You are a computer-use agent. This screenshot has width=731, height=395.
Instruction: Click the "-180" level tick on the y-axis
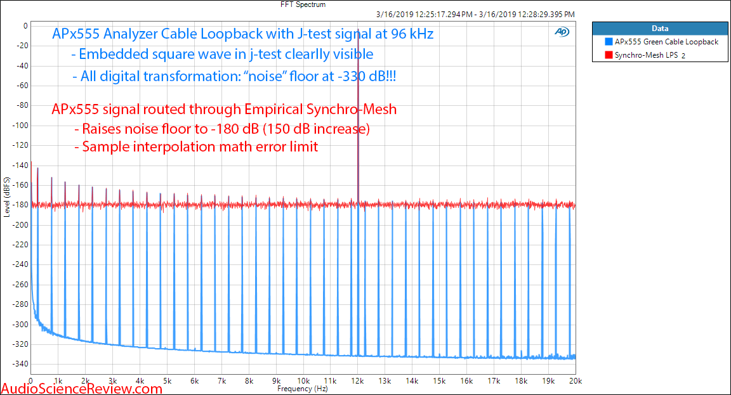(20, 205)
